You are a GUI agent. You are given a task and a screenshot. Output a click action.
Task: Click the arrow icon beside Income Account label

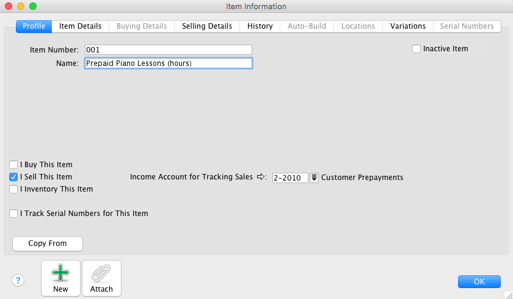[x=261, y=178]
